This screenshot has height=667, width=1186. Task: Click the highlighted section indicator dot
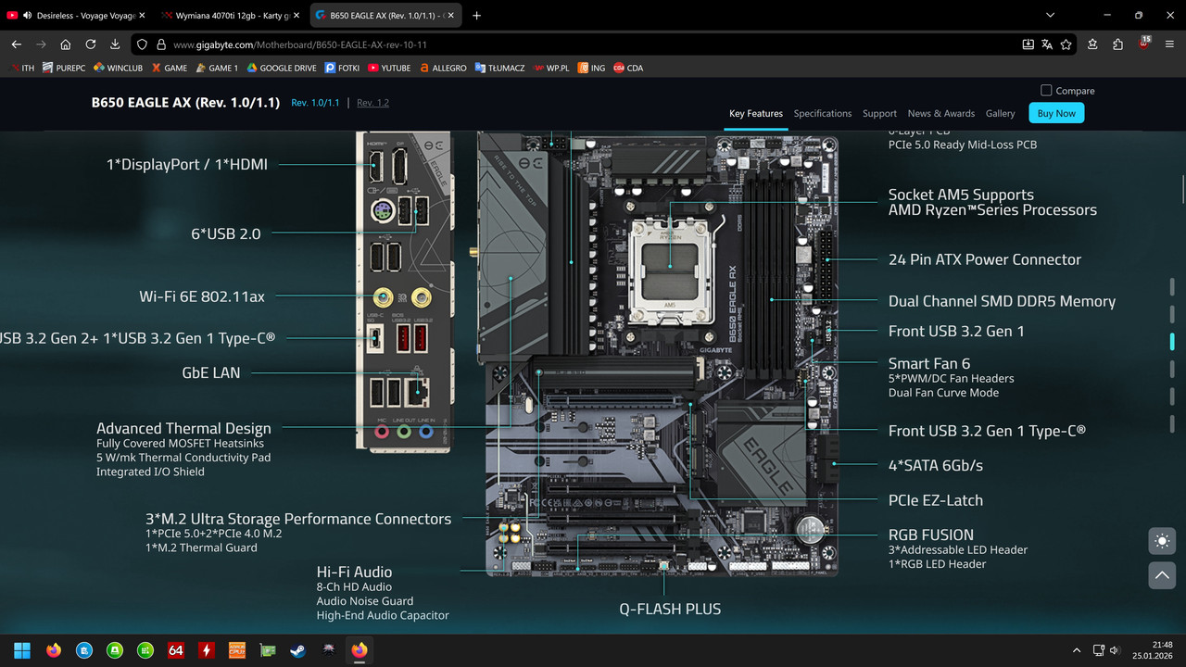pyautogui.click(x=1172, y=341)
